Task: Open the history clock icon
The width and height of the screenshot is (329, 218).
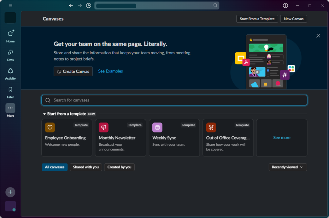Action: click(89, 5)
